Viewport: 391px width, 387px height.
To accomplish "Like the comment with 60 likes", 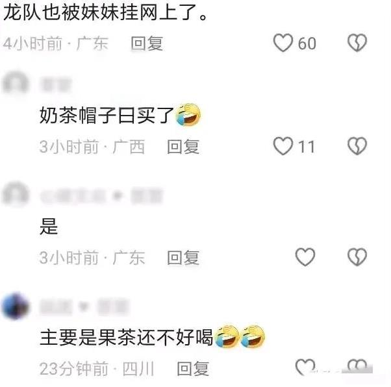I will [x=283, y=43].
